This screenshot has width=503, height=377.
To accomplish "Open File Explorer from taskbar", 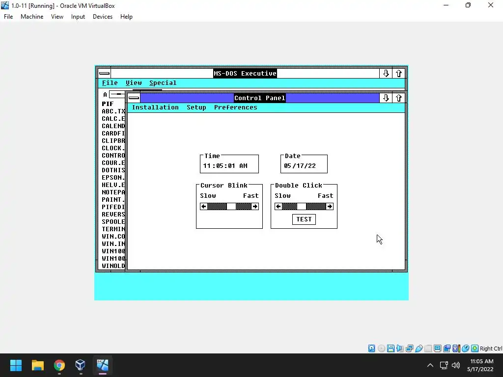I will pos(37,365).
